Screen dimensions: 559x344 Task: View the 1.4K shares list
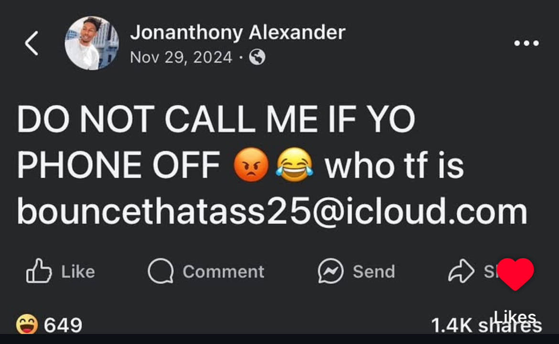[x=486, y=325]
